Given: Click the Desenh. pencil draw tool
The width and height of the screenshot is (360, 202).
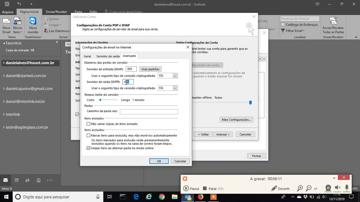Looking at the screenshot, I should tap(281, 189).
